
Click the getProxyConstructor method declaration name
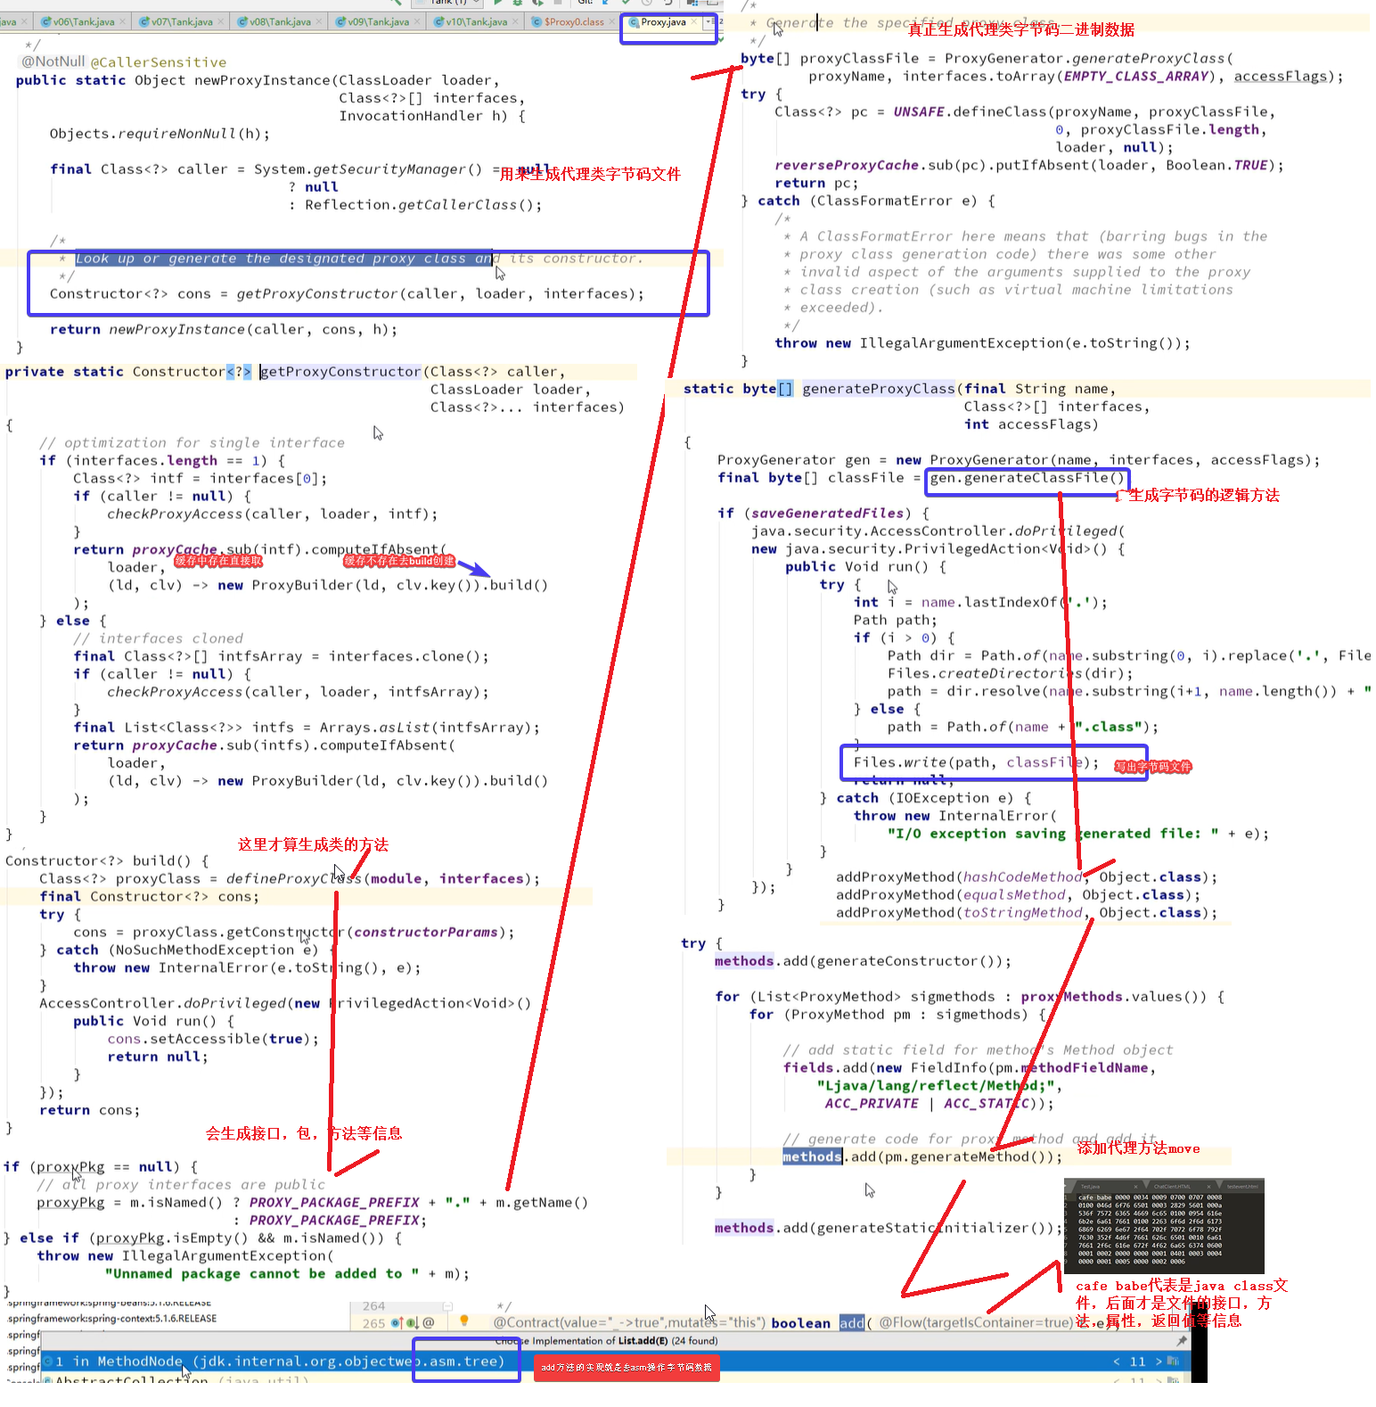coord(340,372)
